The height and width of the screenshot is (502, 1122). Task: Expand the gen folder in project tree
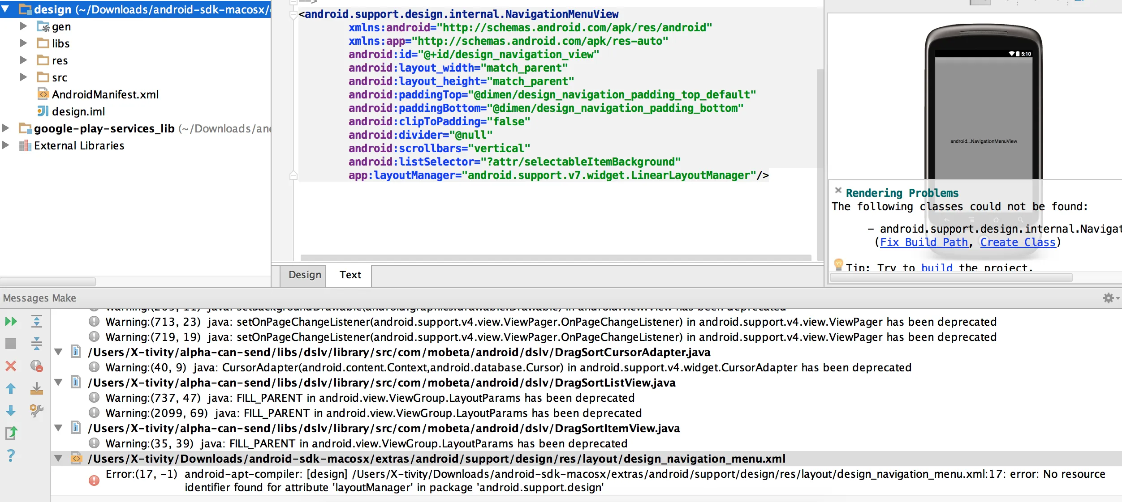[23, 26]
